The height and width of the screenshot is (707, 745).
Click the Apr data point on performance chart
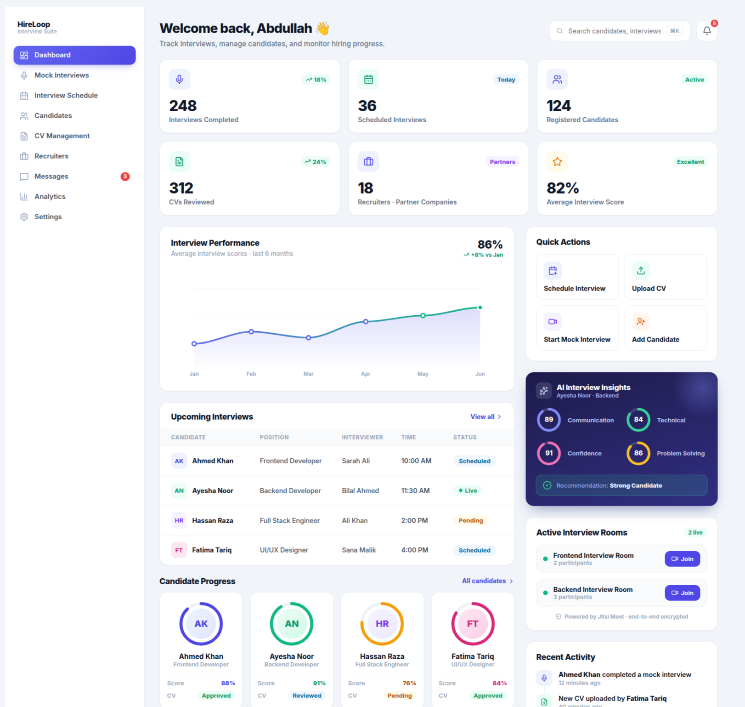pyautogui.click(x=366, y=322)
